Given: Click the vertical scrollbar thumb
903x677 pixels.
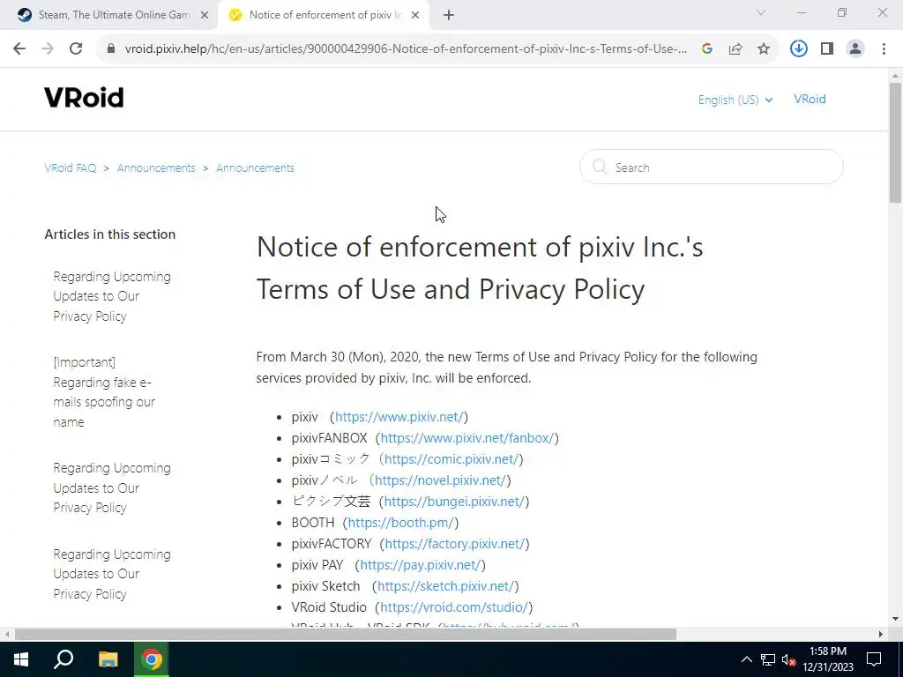Looking at the screenshot, I should coord(896,143).
